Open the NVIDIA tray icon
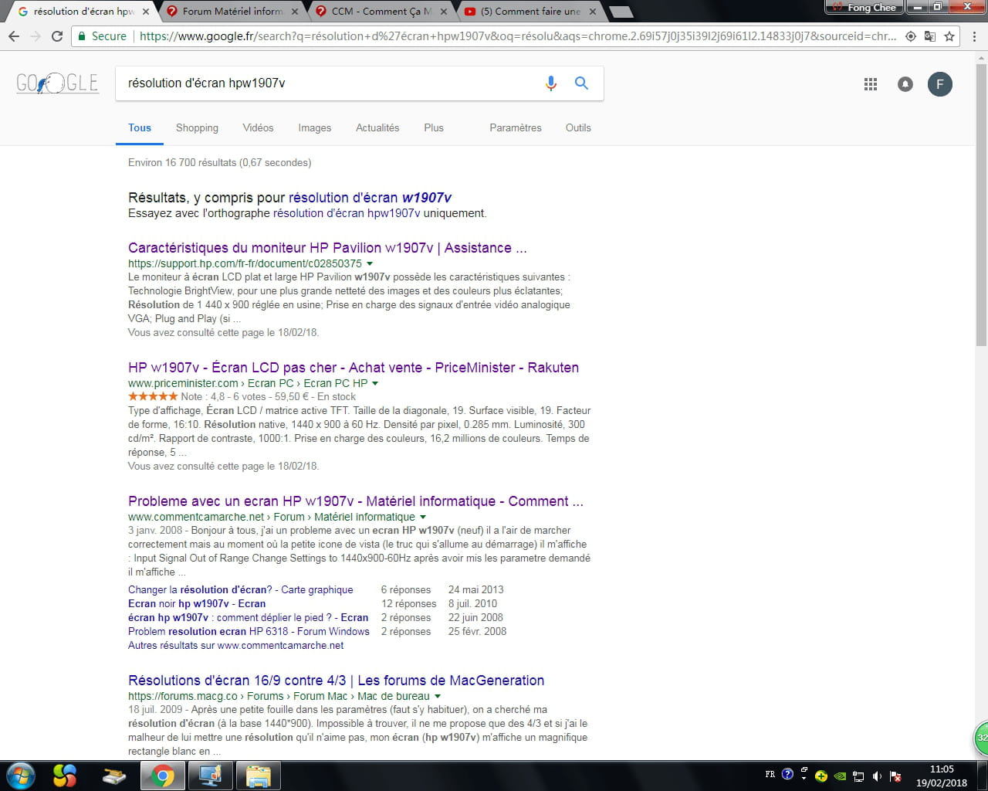Viewport: 988px width, 791px height. coord(840,776)
